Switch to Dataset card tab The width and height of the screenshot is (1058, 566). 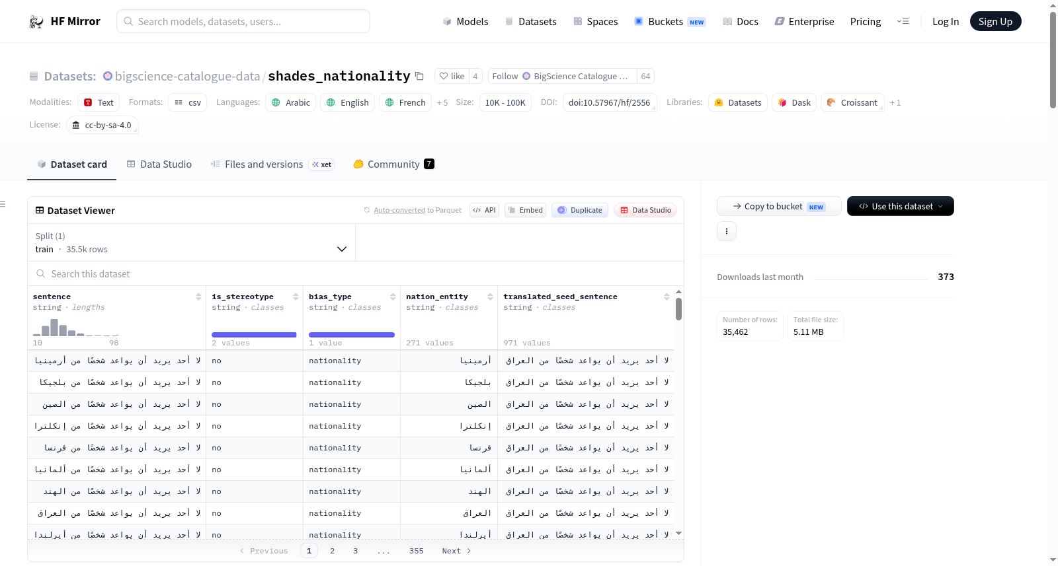coord(71,164)
